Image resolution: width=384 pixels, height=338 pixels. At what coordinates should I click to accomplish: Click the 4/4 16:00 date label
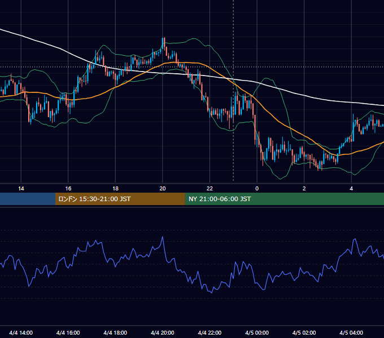click(68, 332)
